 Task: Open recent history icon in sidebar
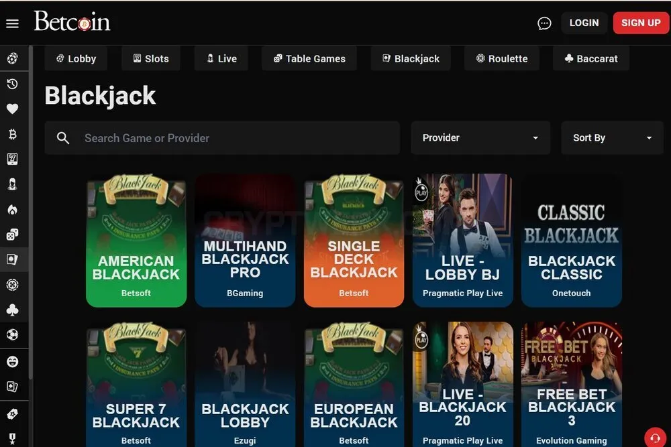[x=12, y=84]
